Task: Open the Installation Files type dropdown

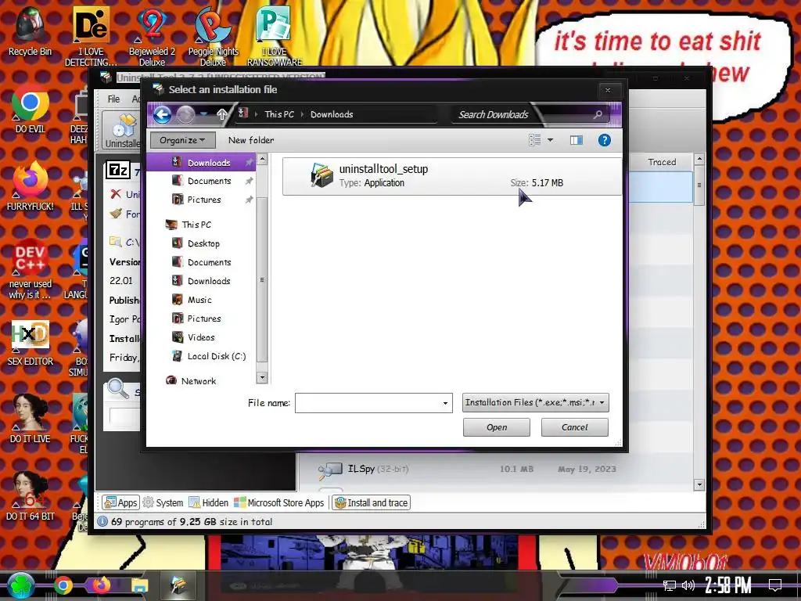Action: click(x=535, y=403)
